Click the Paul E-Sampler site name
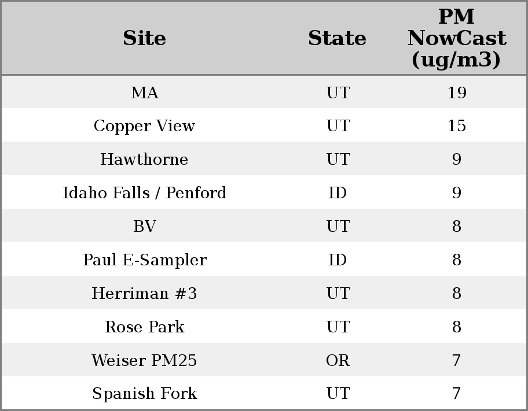528x411 pixels. [x=144, y=260]
